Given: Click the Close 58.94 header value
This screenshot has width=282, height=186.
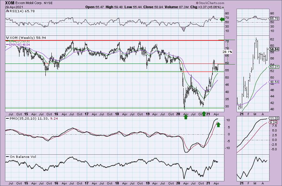Looking at the screenshot, I should [x=153, y=7].
